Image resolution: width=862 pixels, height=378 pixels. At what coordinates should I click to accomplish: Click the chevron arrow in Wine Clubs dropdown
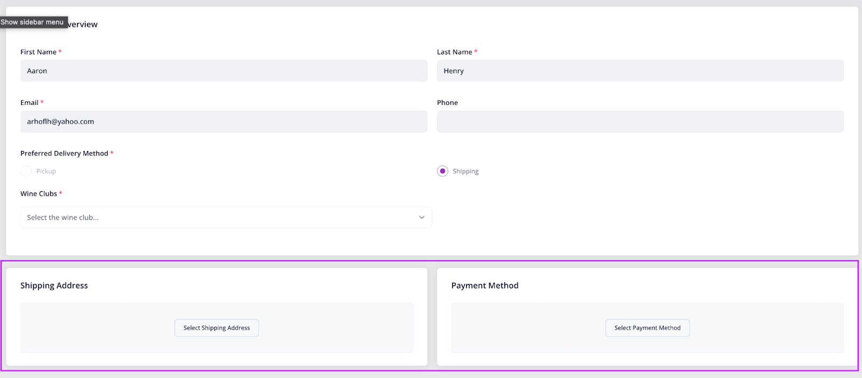tap(421, 217)
